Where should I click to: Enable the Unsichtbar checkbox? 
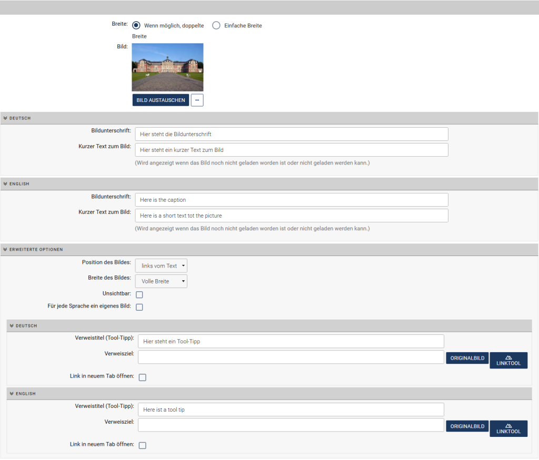[x=139, y=294]
